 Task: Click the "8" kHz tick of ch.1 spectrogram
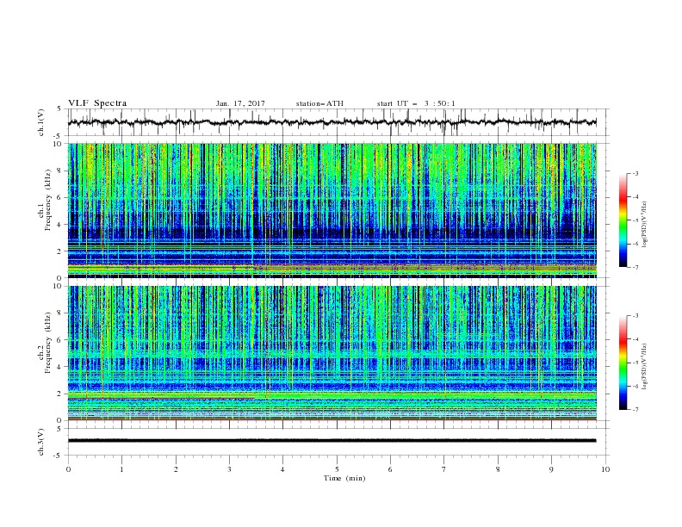click(60, 170)
